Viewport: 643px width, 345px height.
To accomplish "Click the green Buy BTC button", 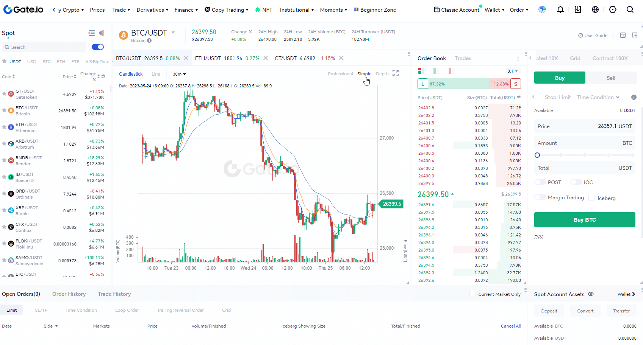I will pos(585,220).
